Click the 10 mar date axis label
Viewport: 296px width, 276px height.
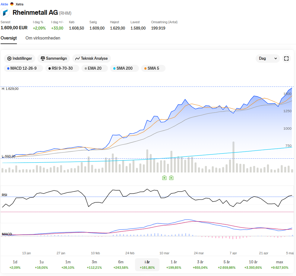(x=164, y=253)
